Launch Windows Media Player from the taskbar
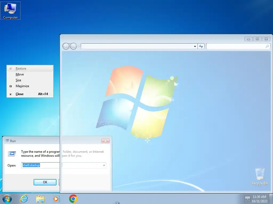273x204 pixels. [57, 199]
